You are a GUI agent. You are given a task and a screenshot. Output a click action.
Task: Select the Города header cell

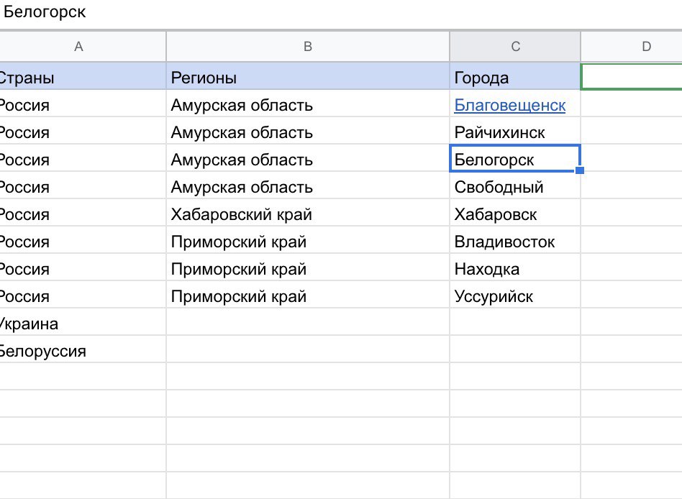tap(515, 78)
